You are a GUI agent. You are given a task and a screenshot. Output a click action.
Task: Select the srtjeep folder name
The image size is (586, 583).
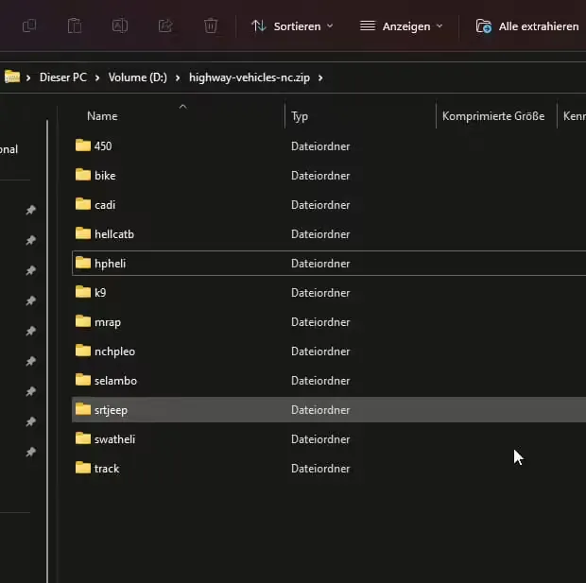pos(111,410)
